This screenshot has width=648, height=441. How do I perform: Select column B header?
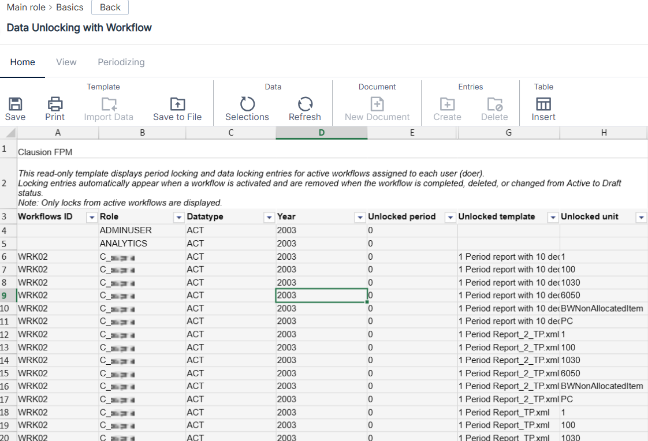[x=143, y=133]
